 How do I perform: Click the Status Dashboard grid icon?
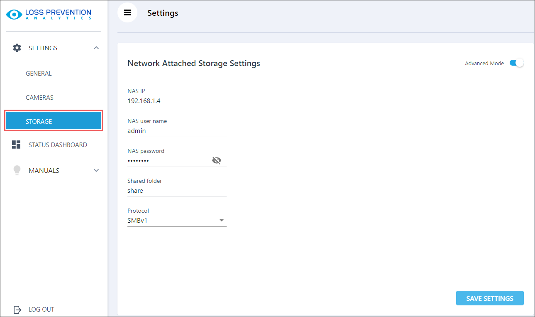point(16,145)
